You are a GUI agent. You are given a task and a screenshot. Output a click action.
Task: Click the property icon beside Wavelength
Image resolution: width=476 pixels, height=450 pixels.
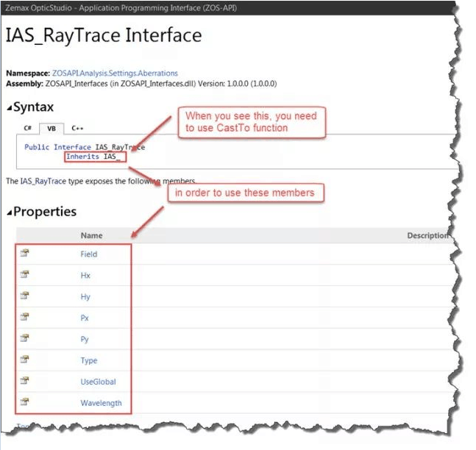(24, 403)
